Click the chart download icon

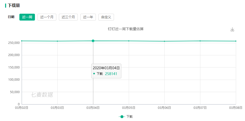pos(232,29)
